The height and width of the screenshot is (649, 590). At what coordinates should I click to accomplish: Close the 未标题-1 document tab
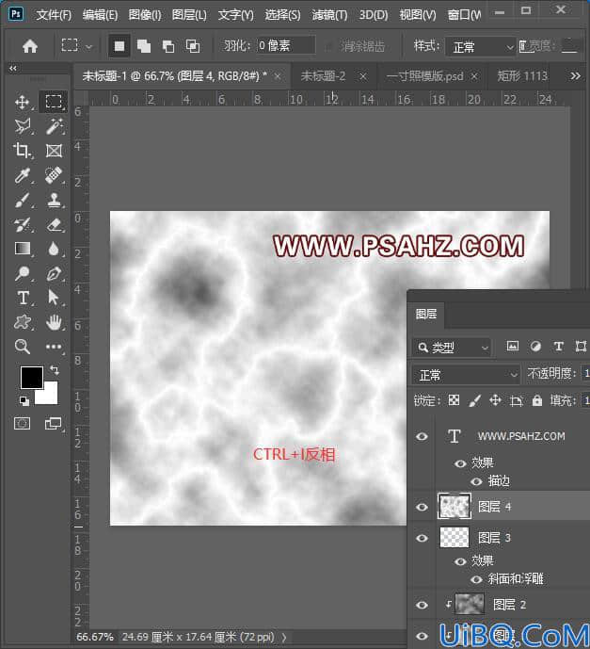[278, 76]
